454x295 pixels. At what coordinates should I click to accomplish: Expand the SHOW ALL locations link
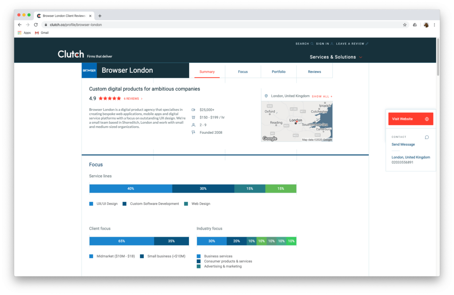[321, 96]
